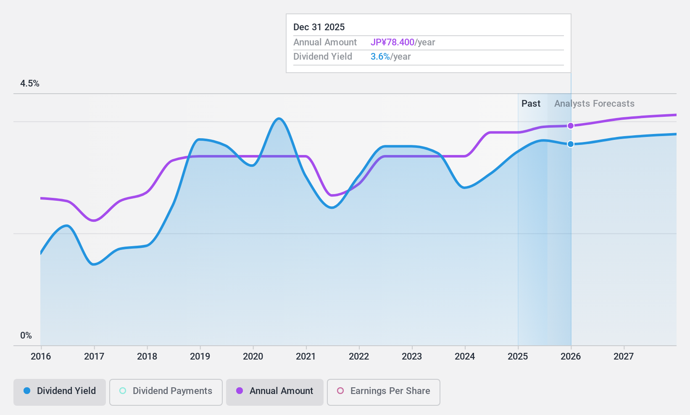Click the 2023 x-axis label
Viewport: 690px width, 415px height.
tap(412, 357)
